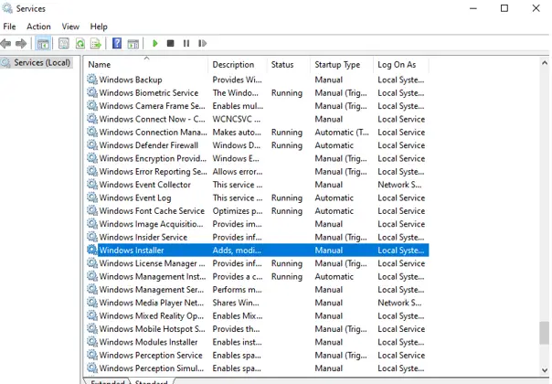Screen dimensions: 552x384
Task: Select the Windows Mixed Reality OpenXR row
Action: (257, 315)
